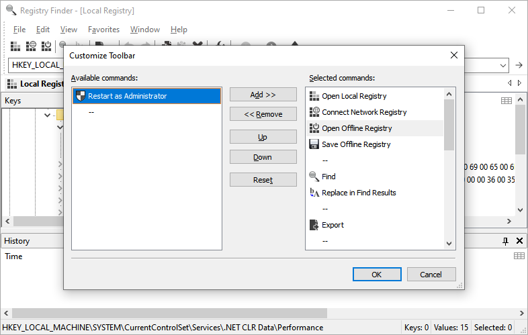Click Open Offline Registry toolbar icon
Image resolution: width=528 pixels, height=335 pixels.
pyautogui.click(x=46, y=46)
